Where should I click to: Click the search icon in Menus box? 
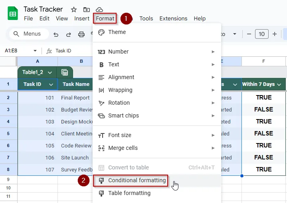(x=16, y=34)
